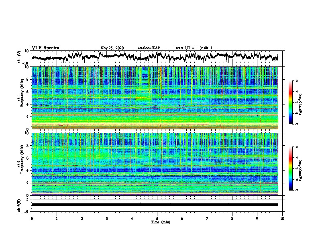This screenshot has width=318, height=245.
Task: Click the ch.3 thick black trace
Action: (x=155, y=205)
